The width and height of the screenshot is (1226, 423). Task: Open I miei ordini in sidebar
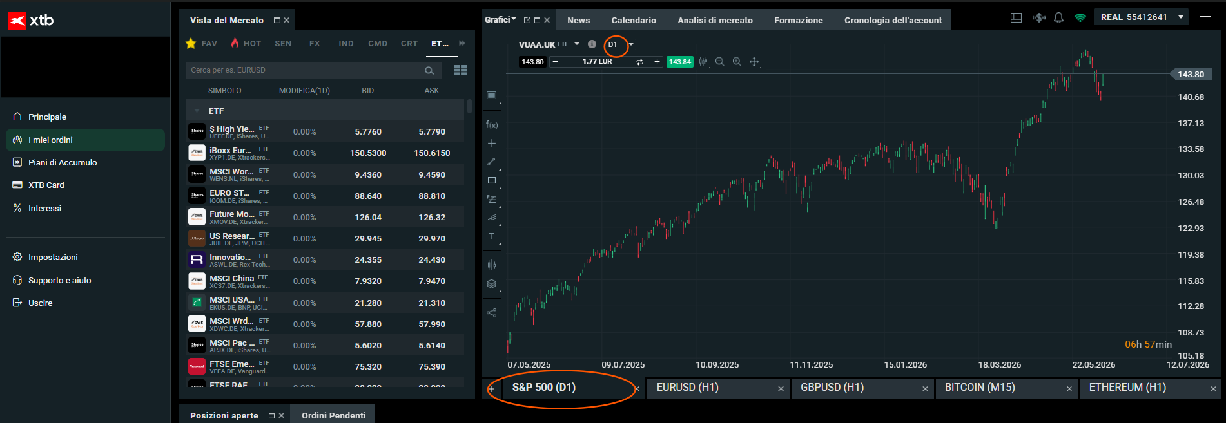[x=85, y=140]
